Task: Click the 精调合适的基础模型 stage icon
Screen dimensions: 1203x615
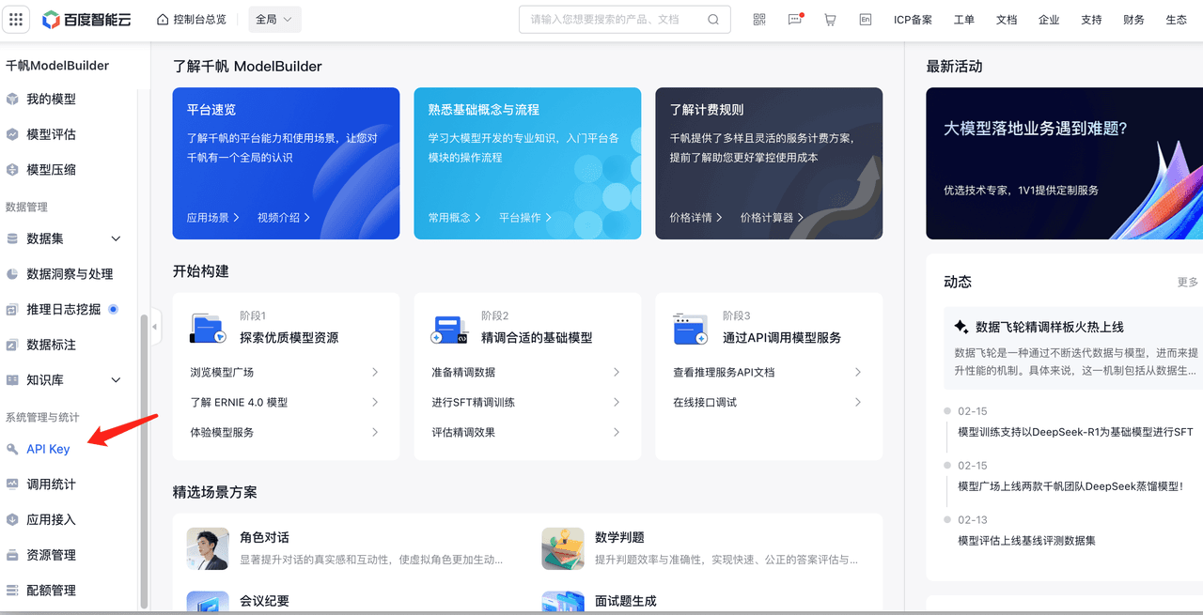Action: [449, 329]
